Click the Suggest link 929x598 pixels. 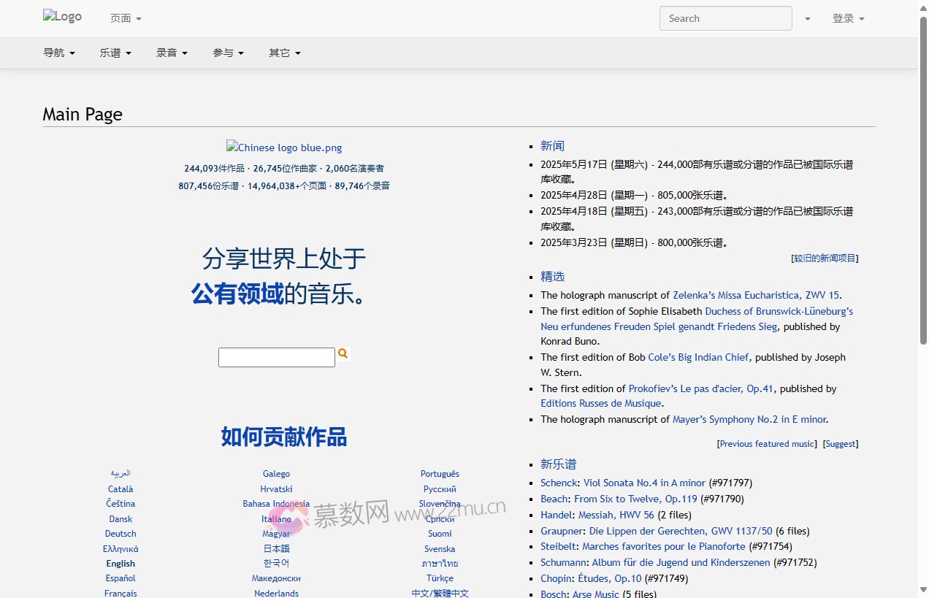click(840, 443)
